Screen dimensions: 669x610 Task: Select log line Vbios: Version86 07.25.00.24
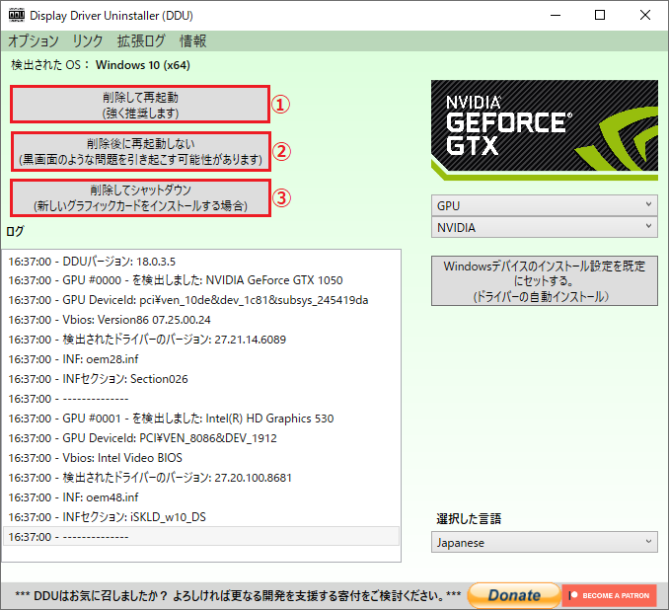click(x=201, y=320)
